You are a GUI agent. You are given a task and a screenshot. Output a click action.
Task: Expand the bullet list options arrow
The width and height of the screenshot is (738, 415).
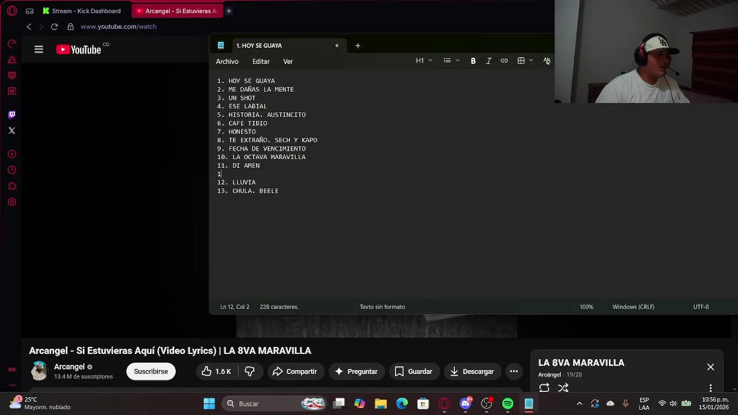[457, 61]
